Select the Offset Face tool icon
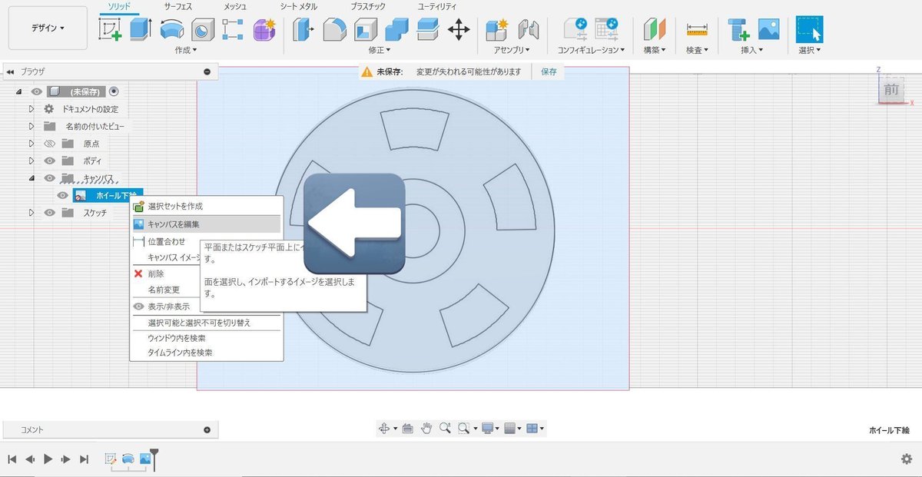 pyautogui.click(x=427, y=30)
